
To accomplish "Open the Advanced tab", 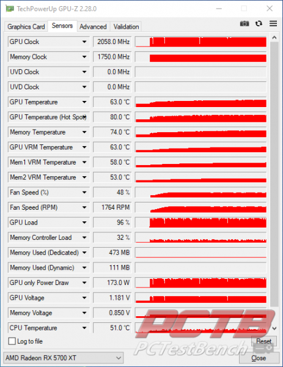I will click(93, 27).
